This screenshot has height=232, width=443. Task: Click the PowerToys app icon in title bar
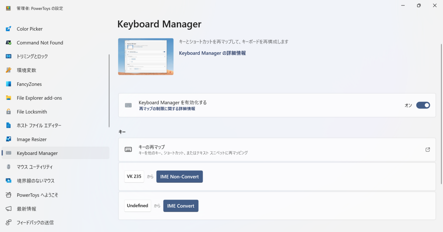point(8,8)
